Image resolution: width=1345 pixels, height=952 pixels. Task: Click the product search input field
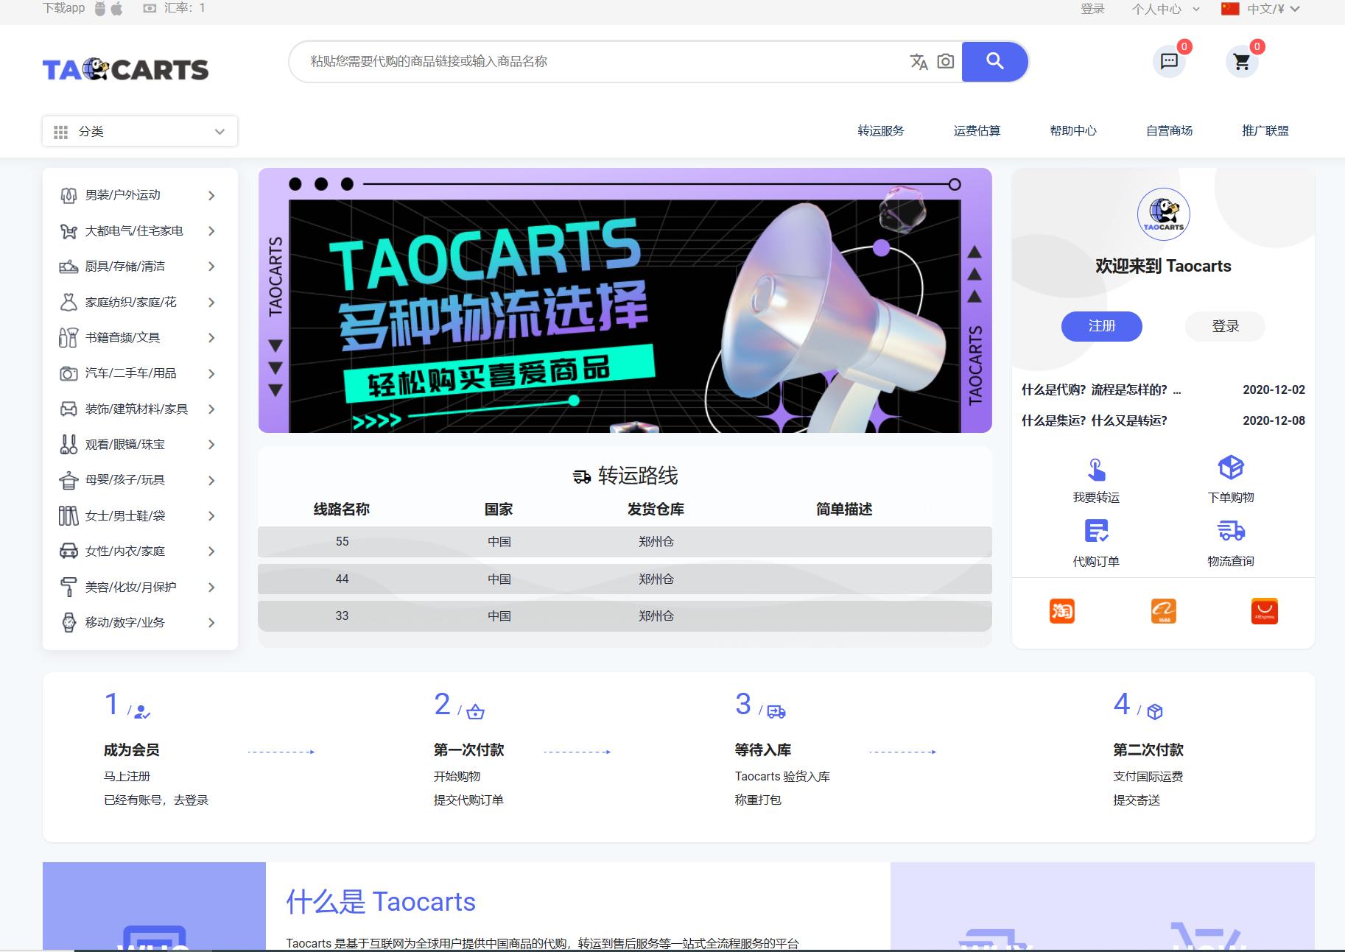click(589, 62)
